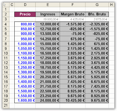Select price cell 1.250,00 €
The image size is (117, 111).
pyautogui.click(x=25, y=68)
